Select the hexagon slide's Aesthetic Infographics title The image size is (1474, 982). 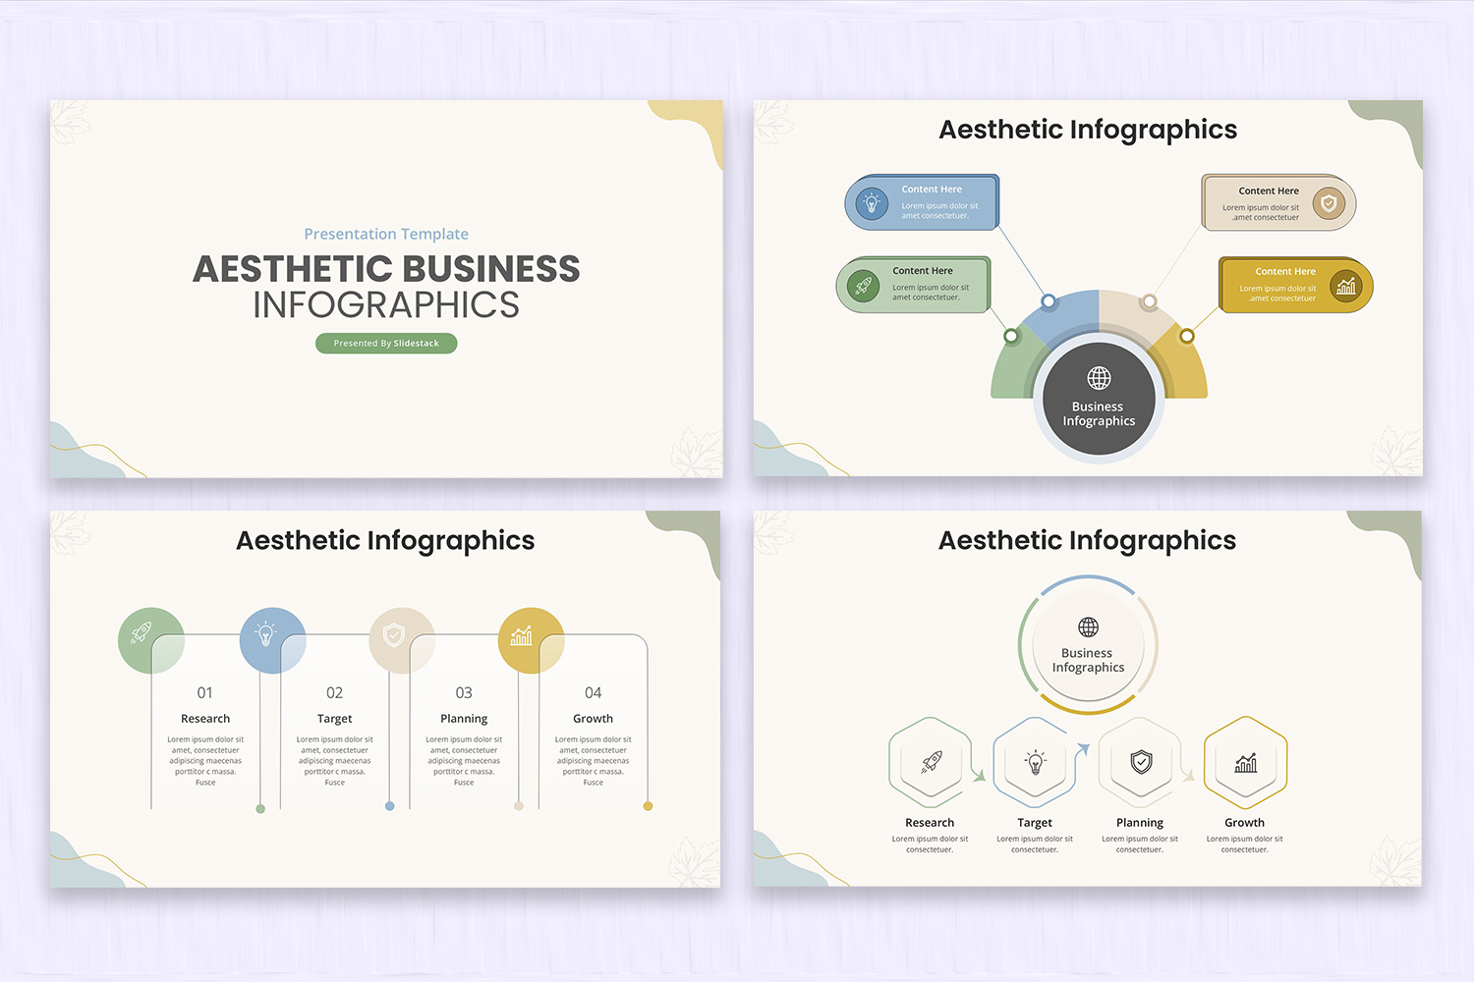click(1087, 540)
